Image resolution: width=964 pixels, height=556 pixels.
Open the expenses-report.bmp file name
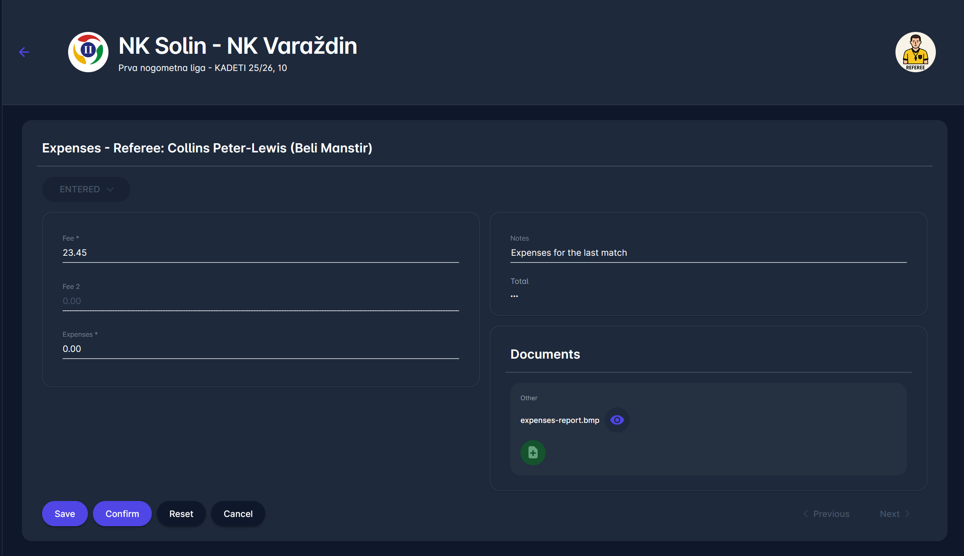pos(560,420)
